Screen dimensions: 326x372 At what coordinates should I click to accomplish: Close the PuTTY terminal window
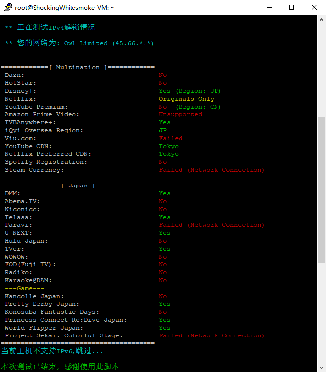point(314,7)
